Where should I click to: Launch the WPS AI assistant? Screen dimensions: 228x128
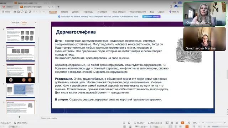[174, 12]
